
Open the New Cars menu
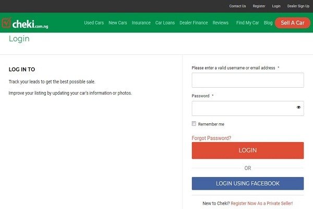(x=118, y=23)
